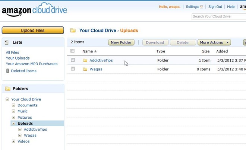This screenshot has width=246, height=150.
Task: Toggle the AddictiveTips tree expander
Action: [20, 129]
